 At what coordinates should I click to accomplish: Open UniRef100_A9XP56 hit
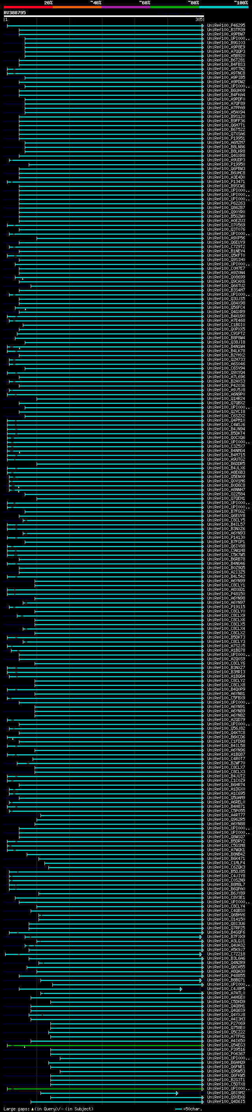point(226,238)
